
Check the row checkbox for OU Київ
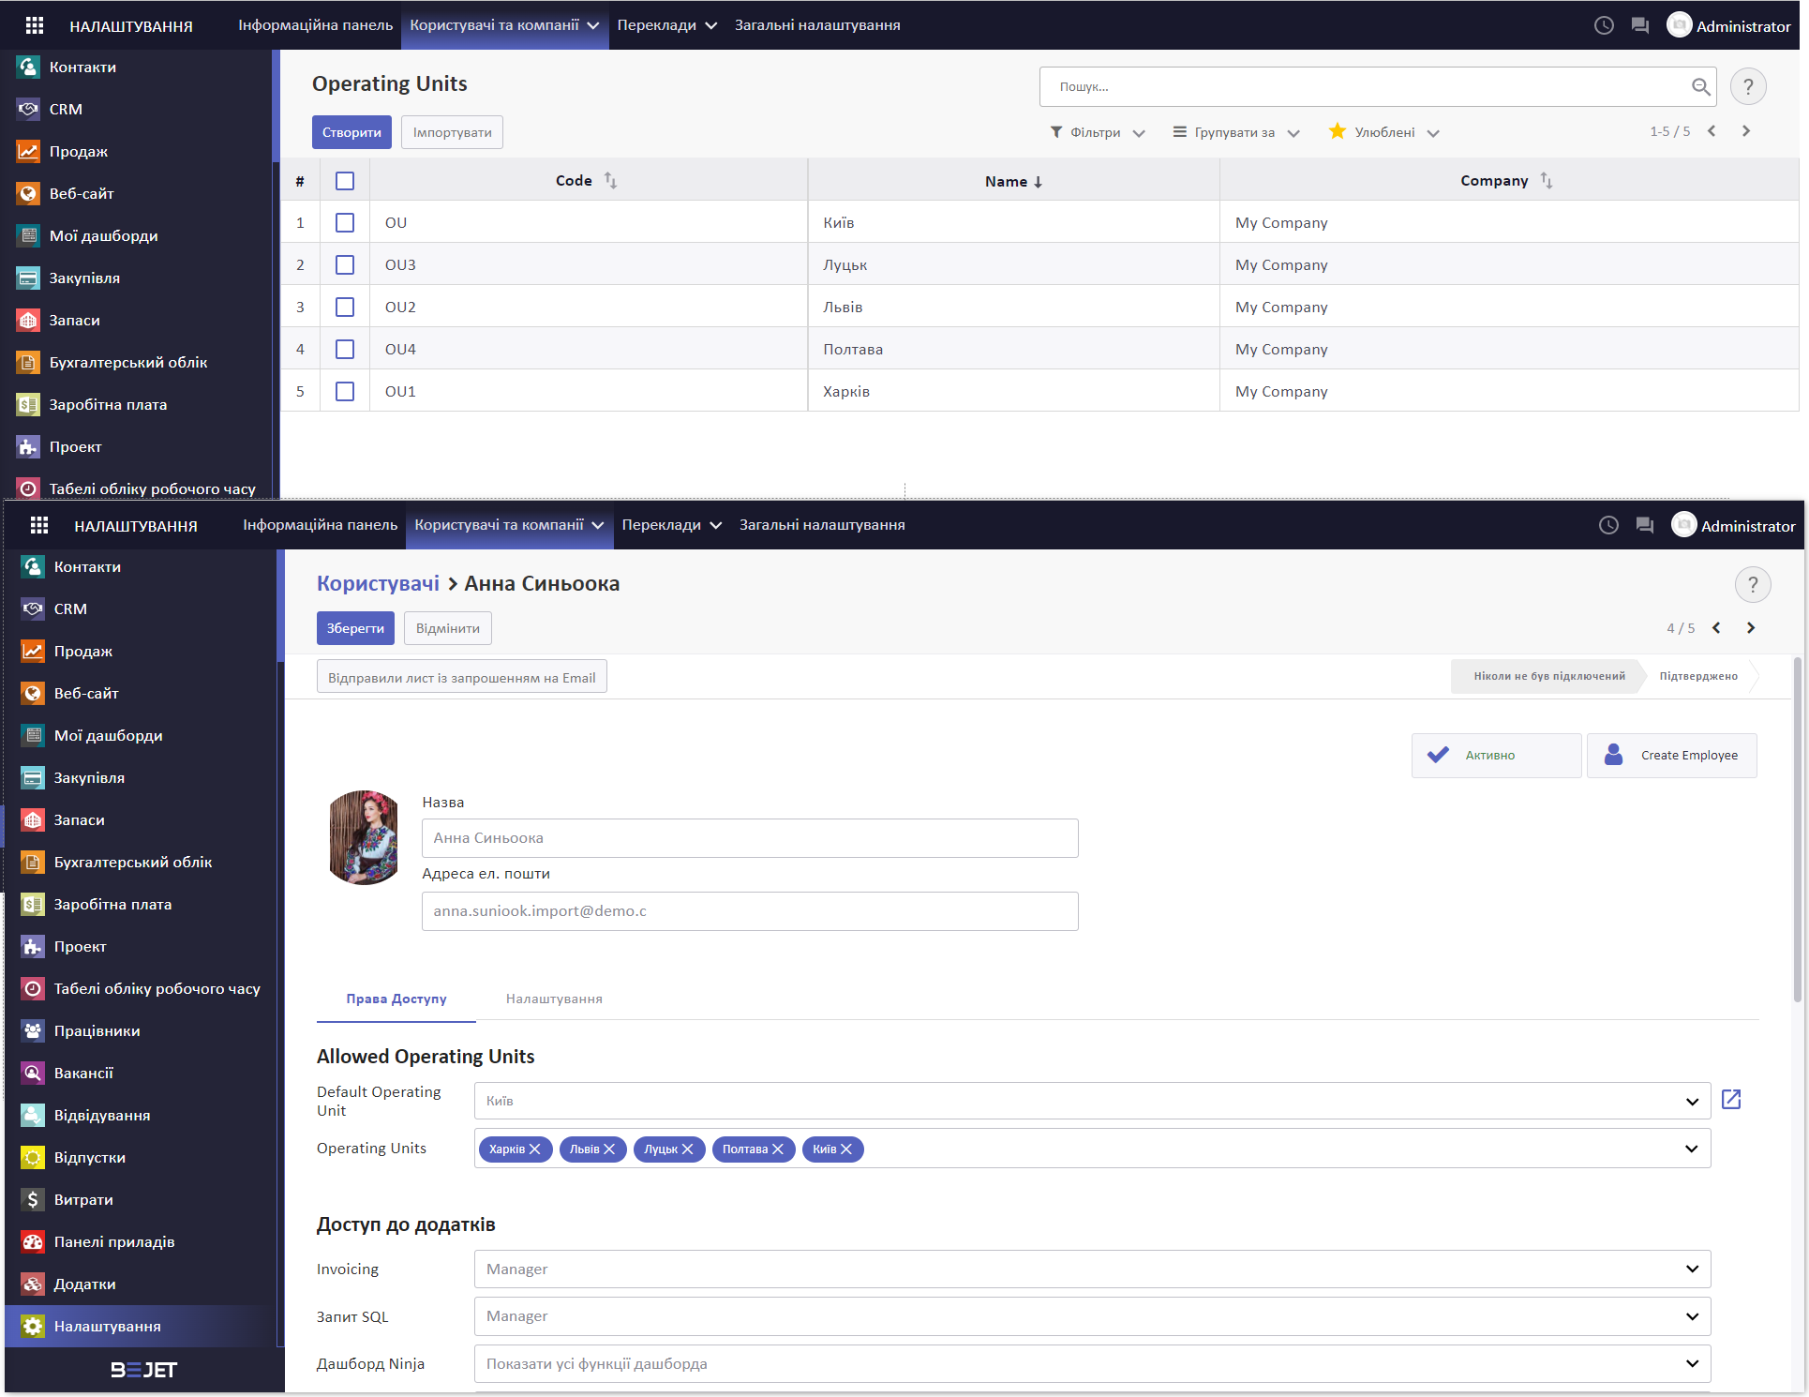(x=345, y=223)
